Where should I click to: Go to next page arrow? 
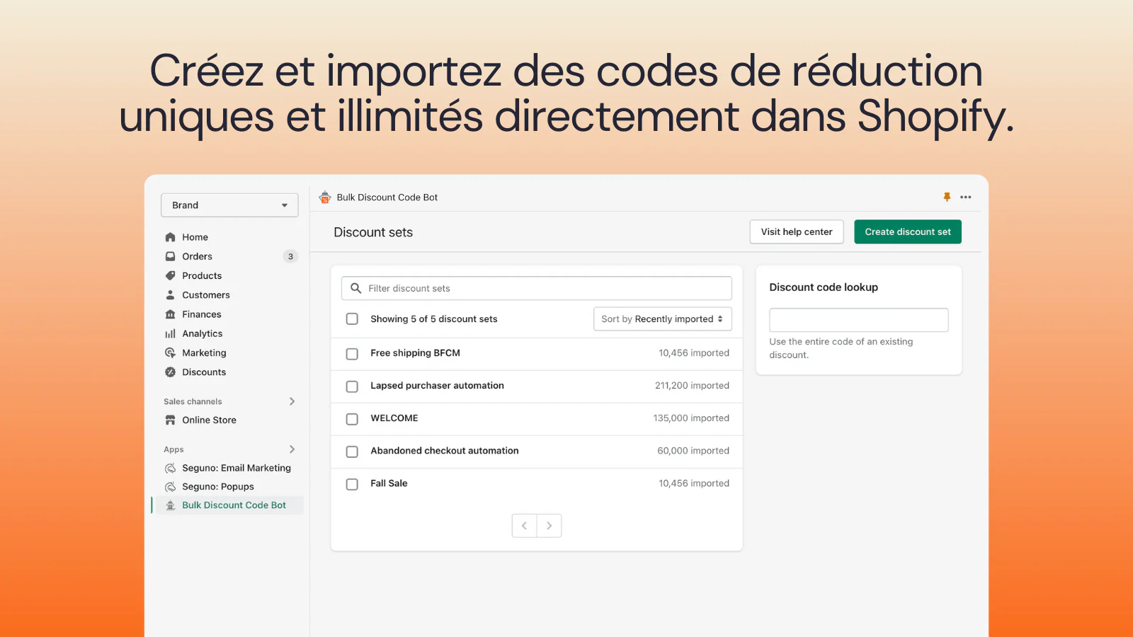click(550, 526)
